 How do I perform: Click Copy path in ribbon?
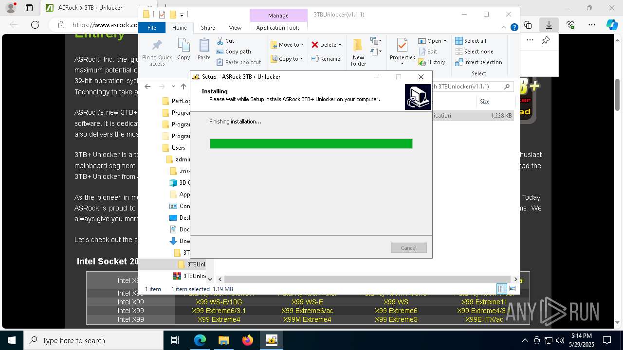234,52
